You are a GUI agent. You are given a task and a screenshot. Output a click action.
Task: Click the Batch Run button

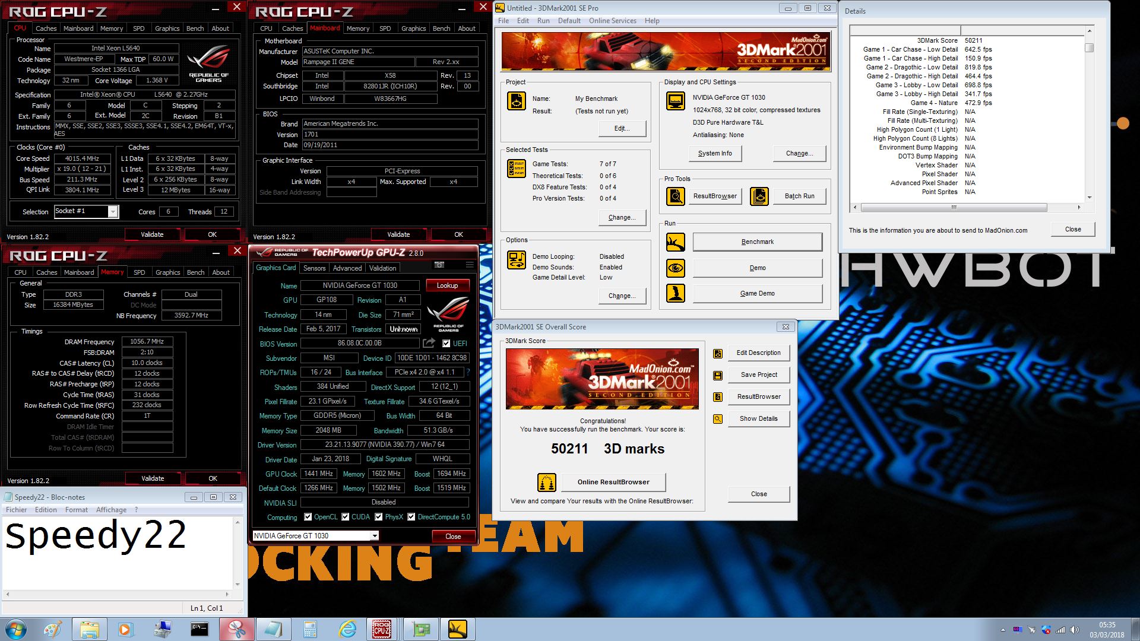coord(799,196)
